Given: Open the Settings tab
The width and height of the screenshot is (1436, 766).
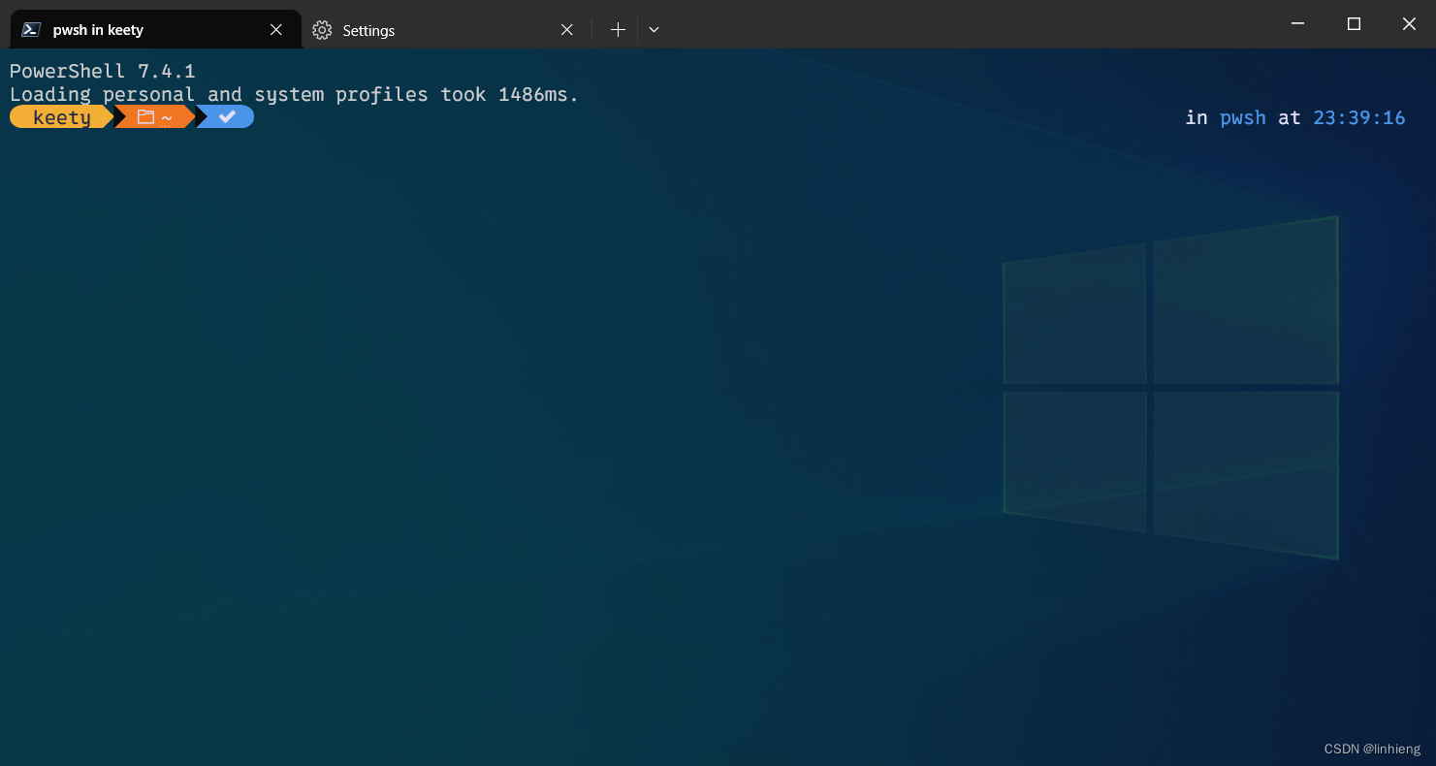Looking at the screenshot, I should 446,30.
